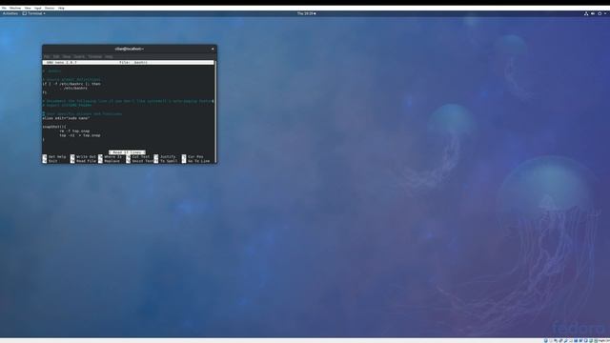Click the network status icon in top bar
The height and width of the screenshot is (343, 610).
pos(586,13)
